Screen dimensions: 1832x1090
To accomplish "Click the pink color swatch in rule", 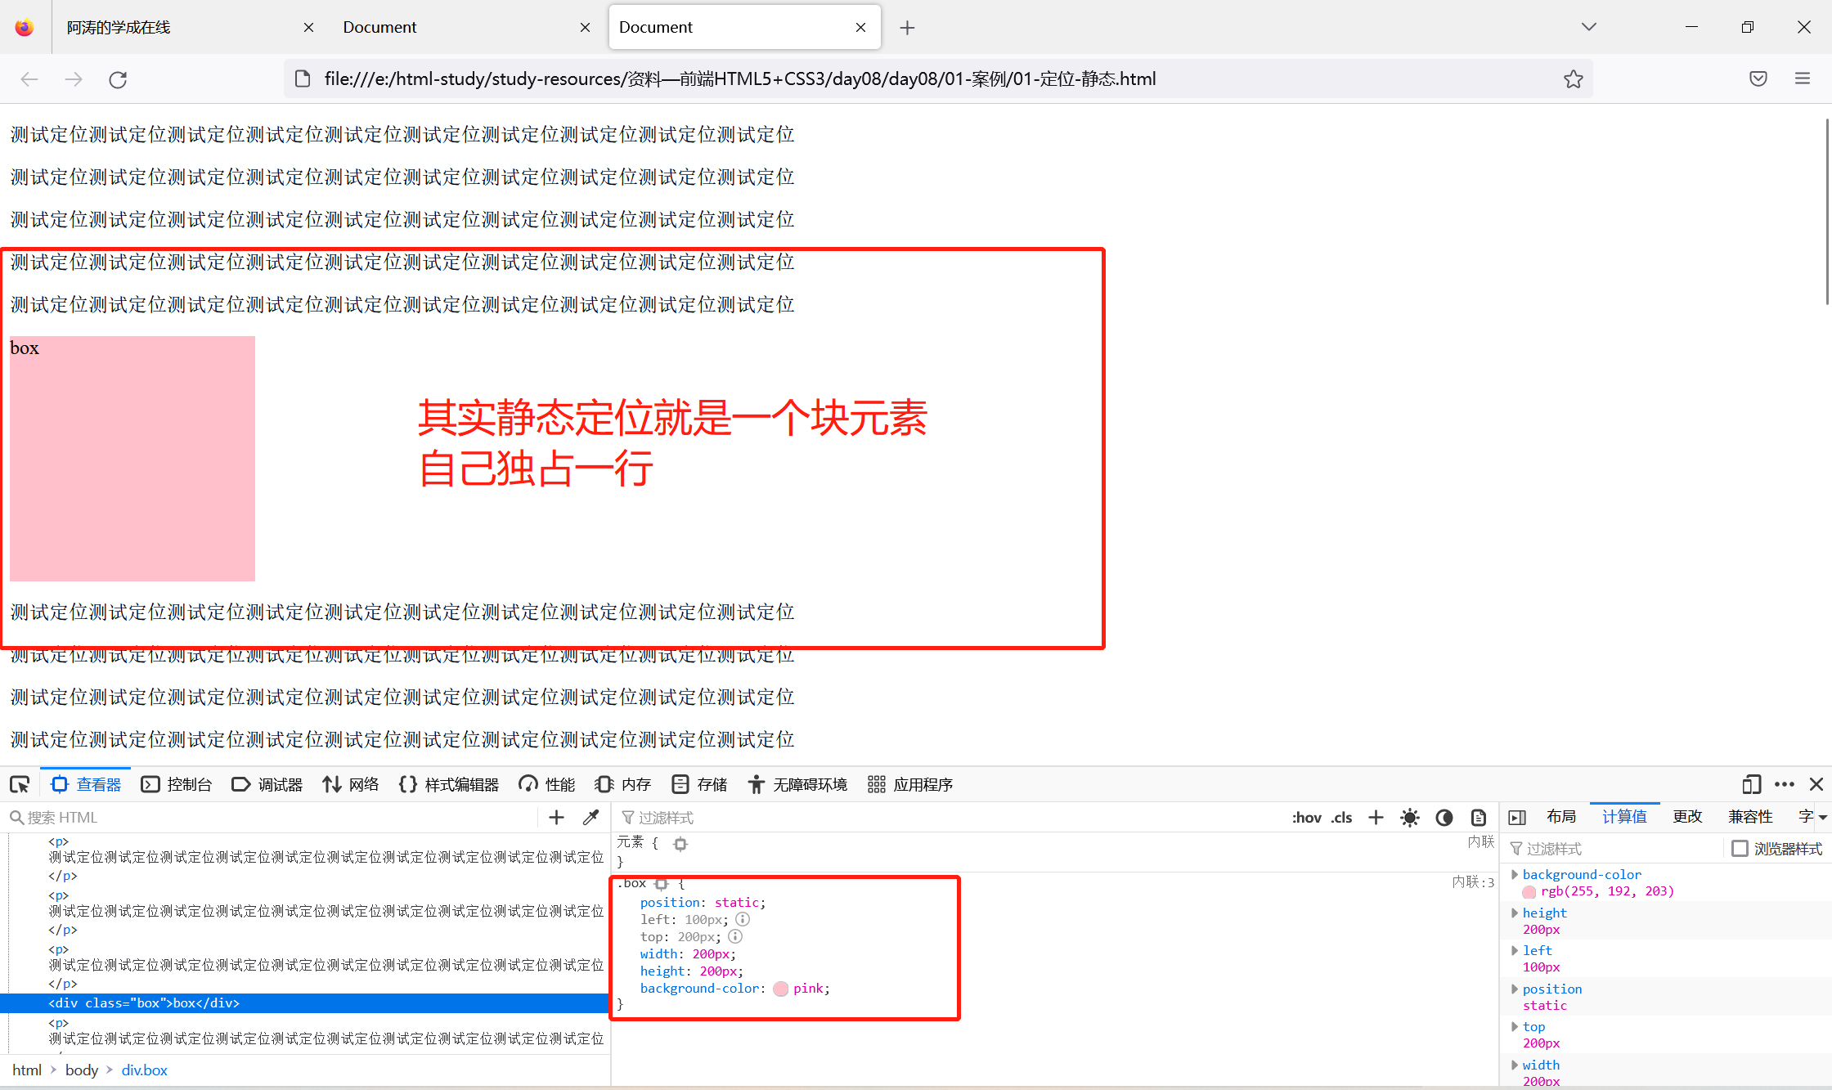I will (x=781, y=989).
